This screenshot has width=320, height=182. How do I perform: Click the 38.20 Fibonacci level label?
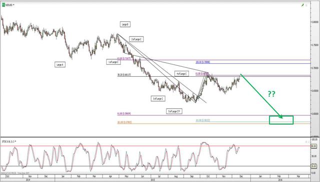(x=124, y=75)
